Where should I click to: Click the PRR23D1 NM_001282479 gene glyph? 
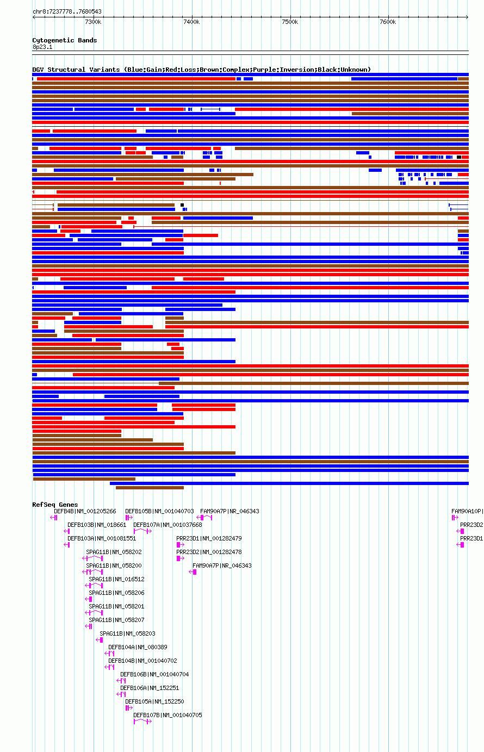(x=181, y=545)
